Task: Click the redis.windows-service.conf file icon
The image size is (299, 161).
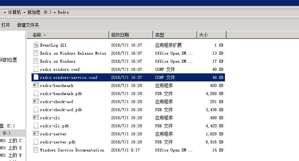Action: pos(36,77)
